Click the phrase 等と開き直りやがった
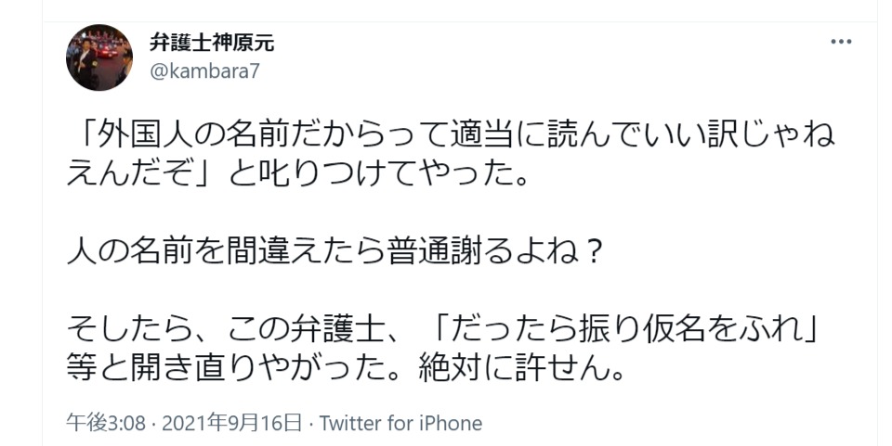The width and height of the screenshot is (892, 446). coord(237,369)
